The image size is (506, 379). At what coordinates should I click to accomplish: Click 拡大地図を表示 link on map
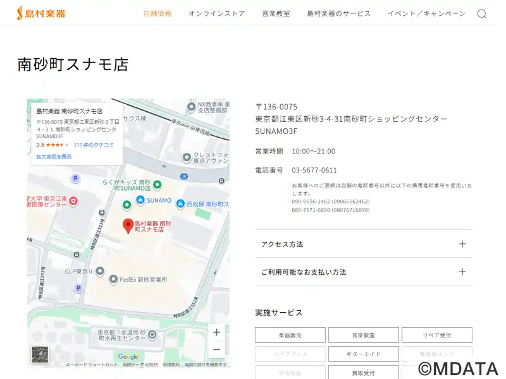click(x=54, y=157)
